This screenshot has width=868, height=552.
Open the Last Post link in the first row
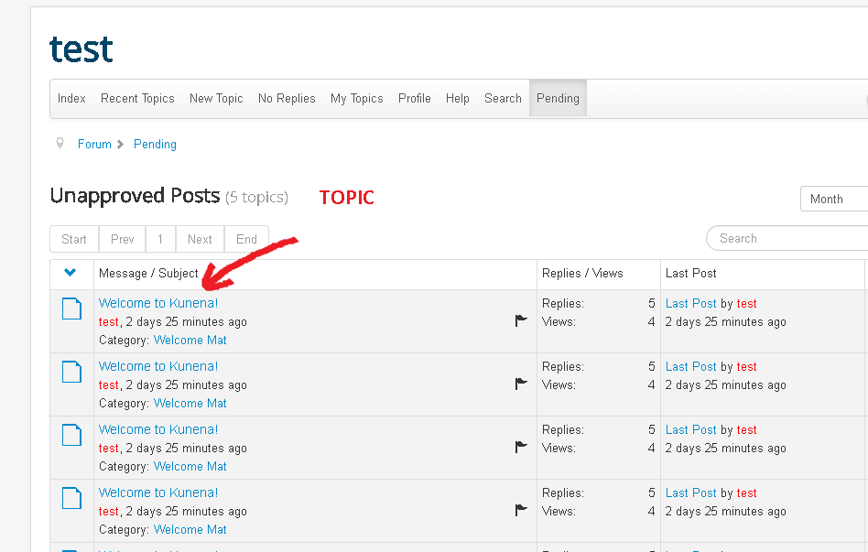(691, 303)
